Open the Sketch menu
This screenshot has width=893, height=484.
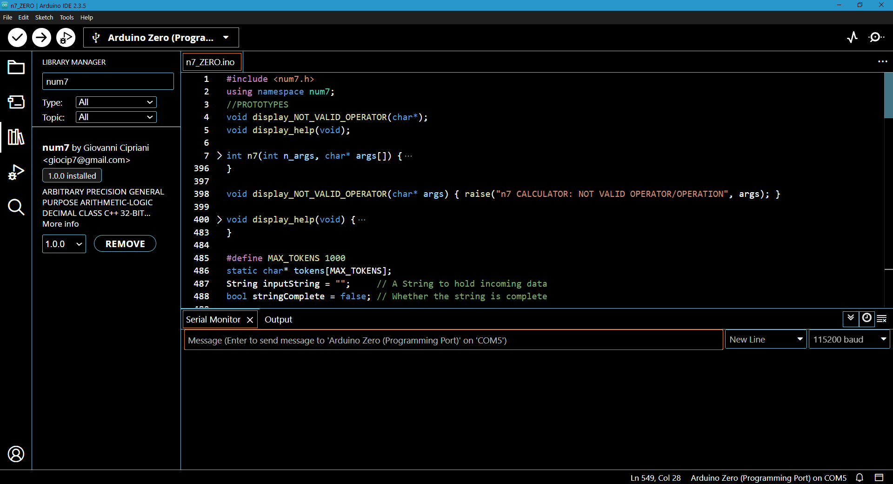[x=44, y=17]
